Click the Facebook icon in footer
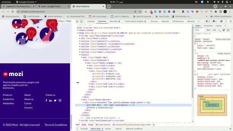 click(x=46, y=100)
